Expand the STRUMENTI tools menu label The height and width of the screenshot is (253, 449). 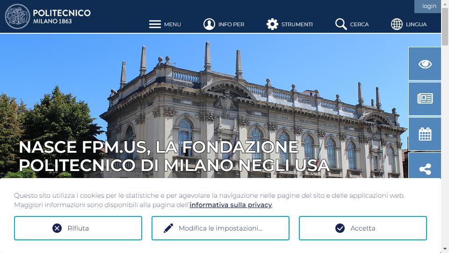pos(297,24)
